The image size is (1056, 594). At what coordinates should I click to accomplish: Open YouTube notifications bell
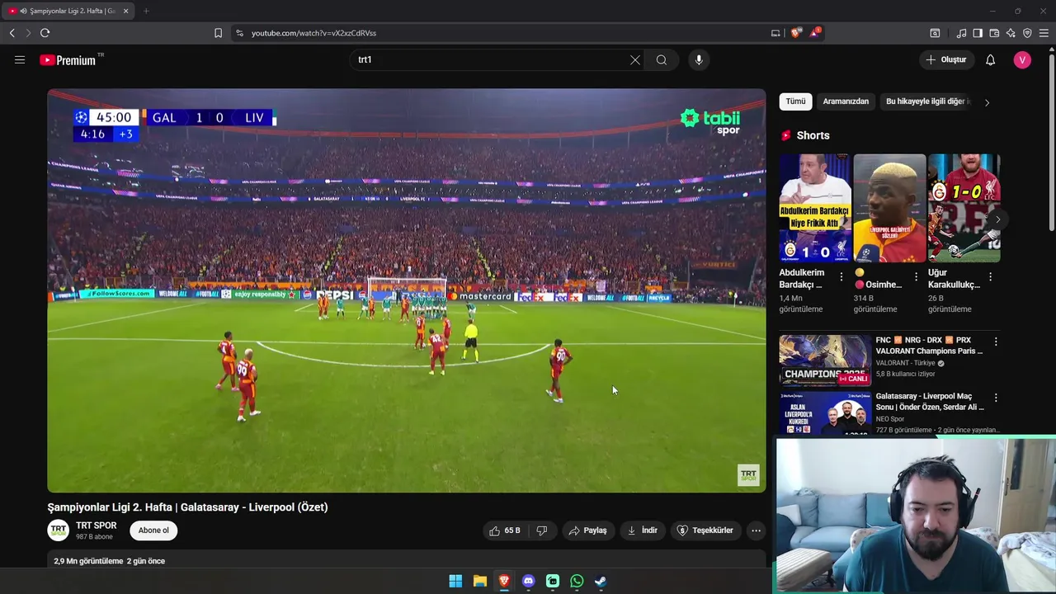991,59
